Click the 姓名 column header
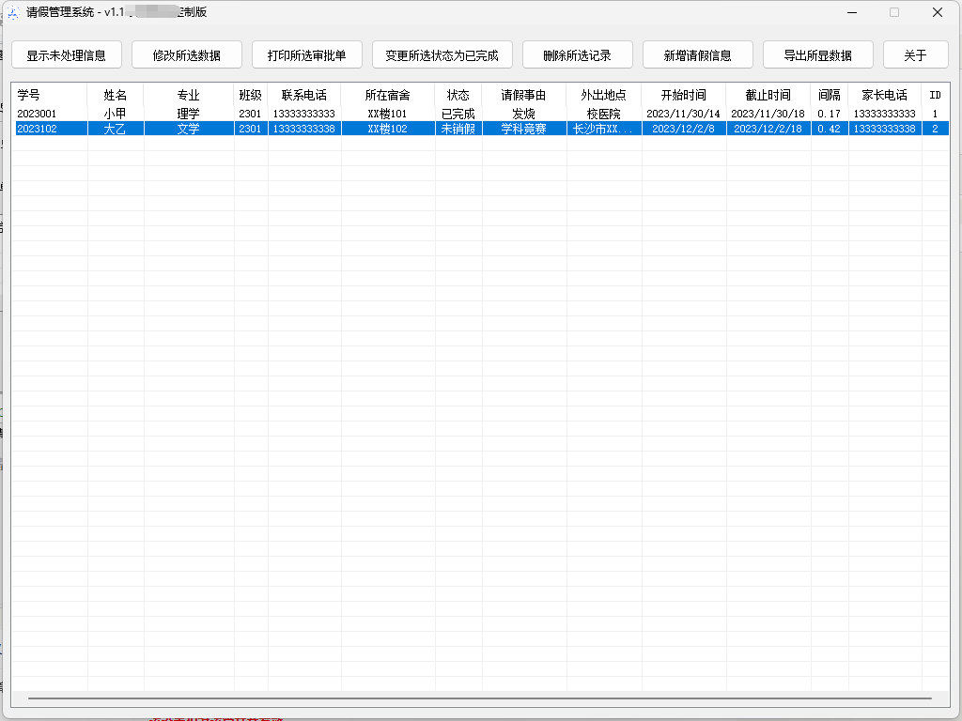The height and width of the screenshot is (721, 962). tap(116, 96)
